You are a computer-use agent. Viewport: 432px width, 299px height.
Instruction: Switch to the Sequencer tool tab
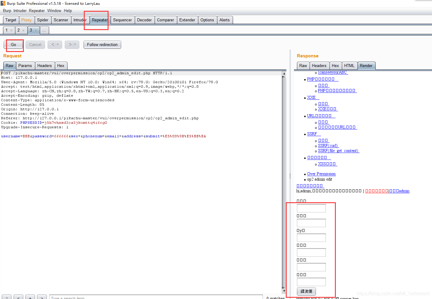pos(122,20)
